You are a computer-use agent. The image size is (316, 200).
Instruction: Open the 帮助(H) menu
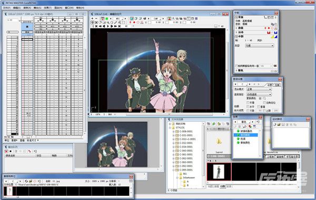pyautogui.click(x=80, y=8)
